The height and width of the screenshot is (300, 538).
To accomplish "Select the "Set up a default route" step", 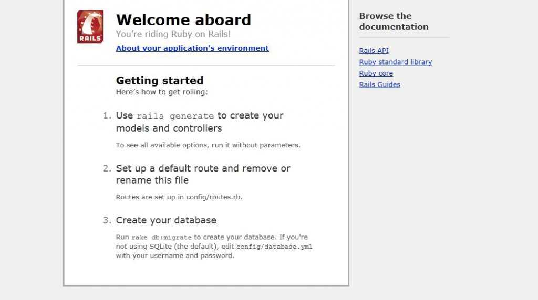I will (x=203, y=174).
